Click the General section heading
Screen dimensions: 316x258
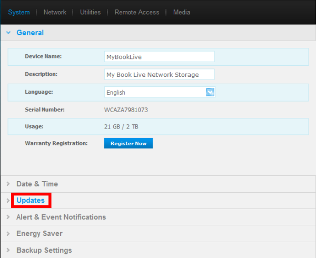tap(30, 33)
